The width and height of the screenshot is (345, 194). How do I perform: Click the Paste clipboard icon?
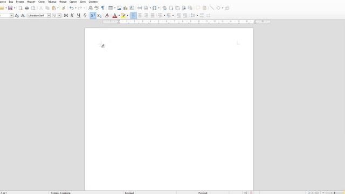tap(54, 8)
